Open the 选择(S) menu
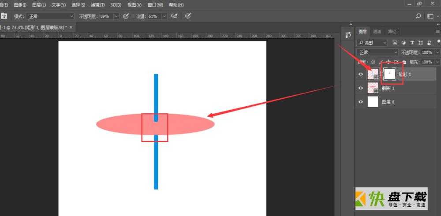441x216 pixels. tap(78, 5)
